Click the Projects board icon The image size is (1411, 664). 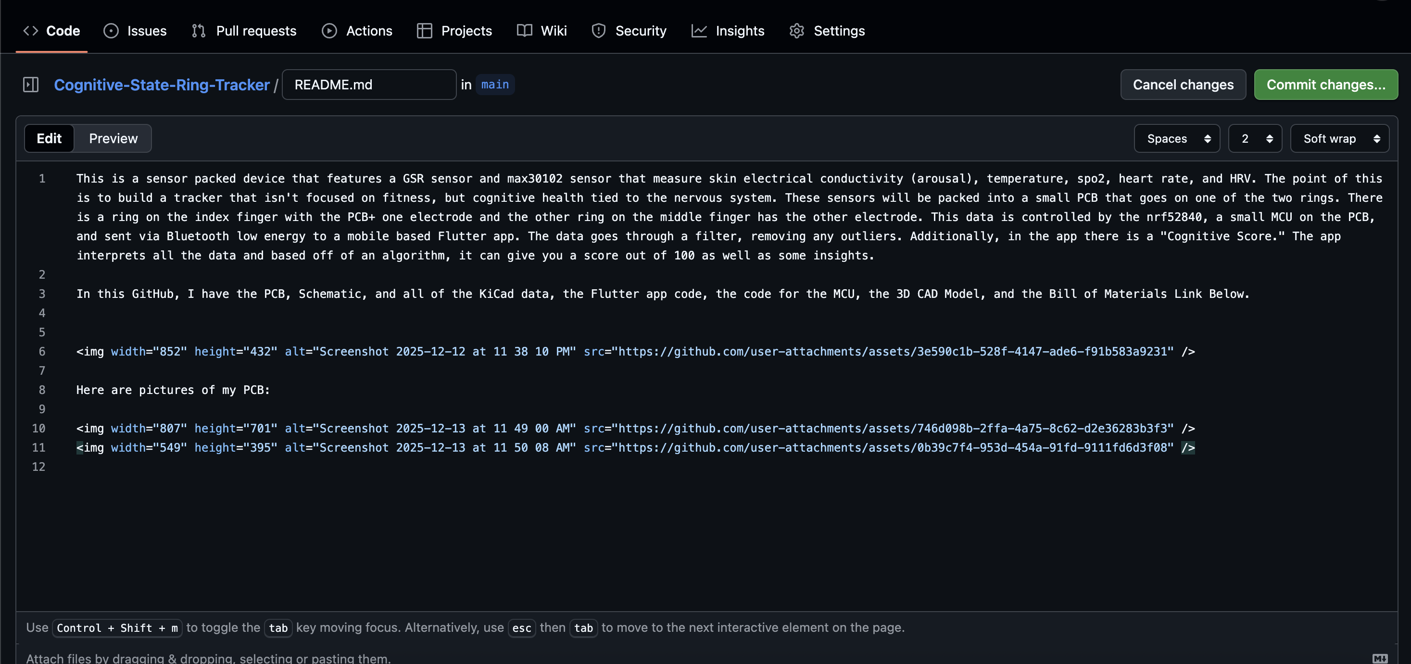tap(424, 31)
